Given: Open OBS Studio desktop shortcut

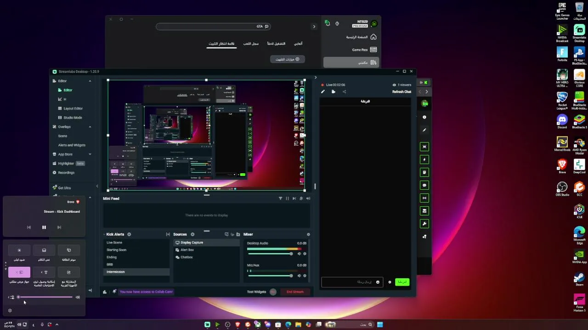Looking at the screenshot, I should coord(562,189).
